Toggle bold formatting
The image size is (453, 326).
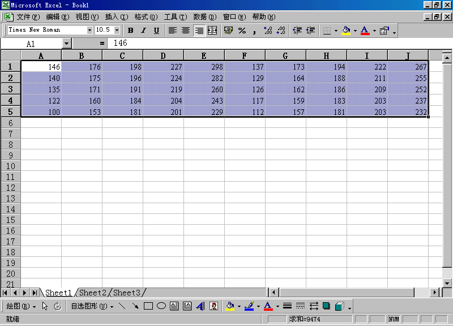(131, 31)
